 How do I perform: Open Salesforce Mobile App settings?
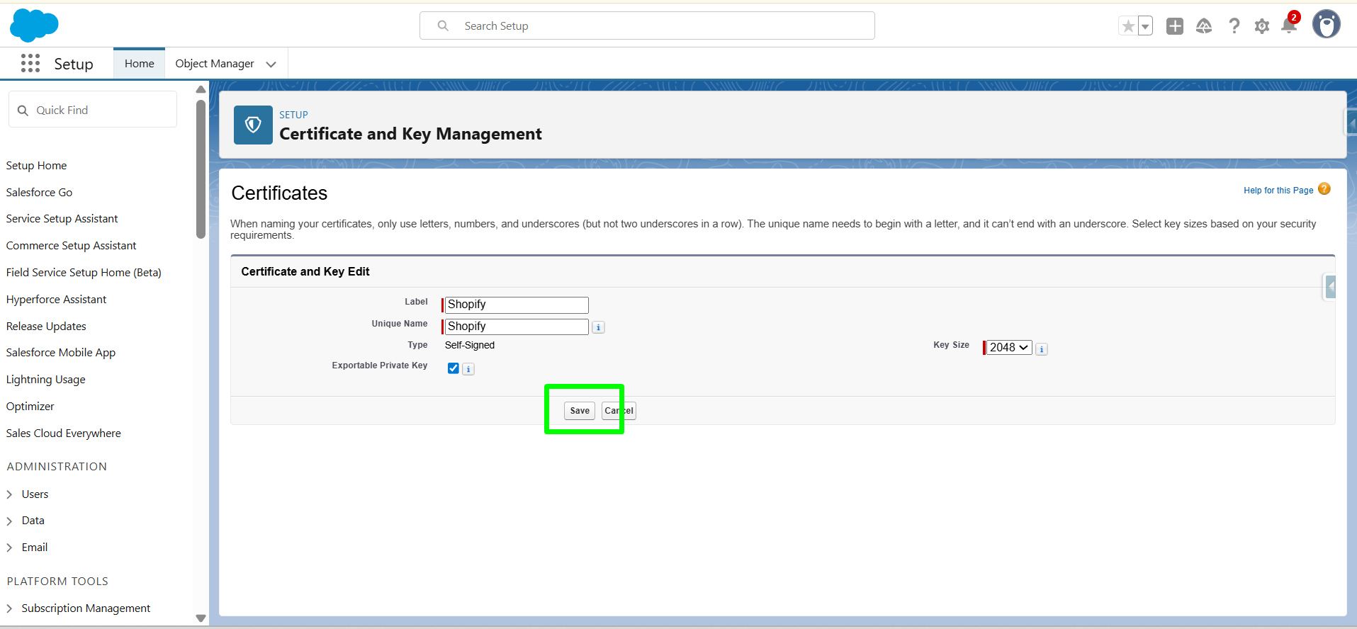click(61, 353)
